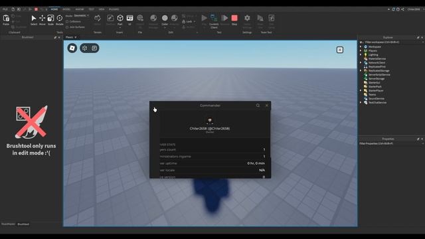
Task: Select the Brushtool bottom tab
Action: pos(23,224)
